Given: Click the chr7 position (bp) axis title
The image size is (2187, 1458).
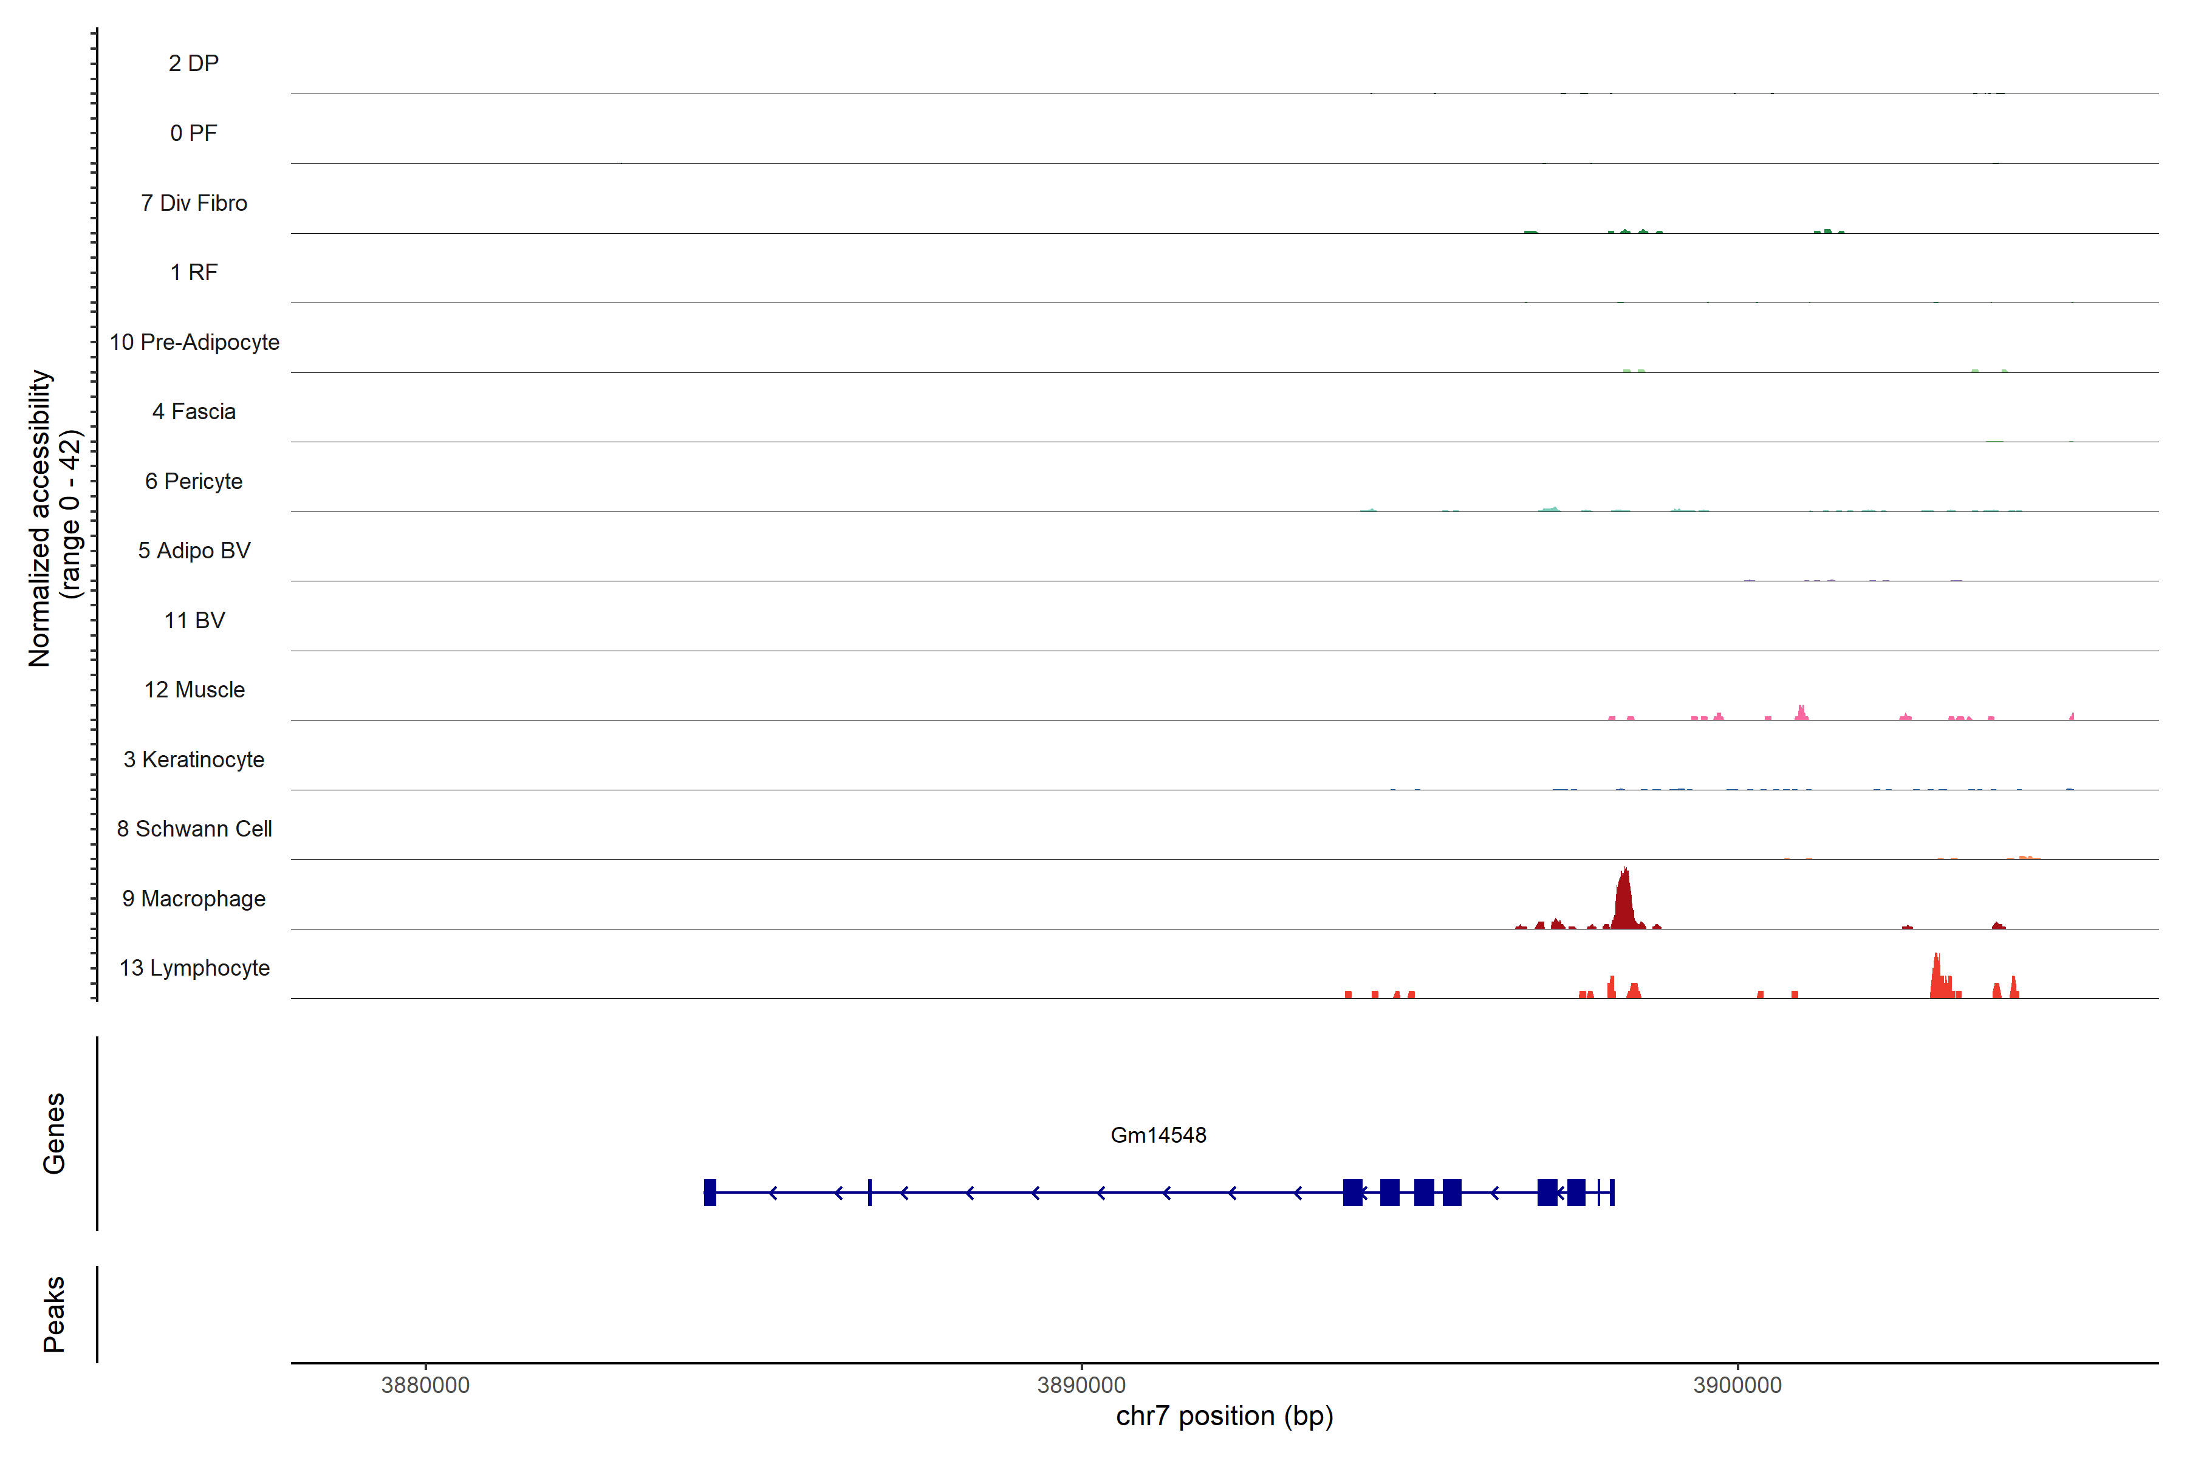Looking at the screenshot, I should [1224, 1416].
